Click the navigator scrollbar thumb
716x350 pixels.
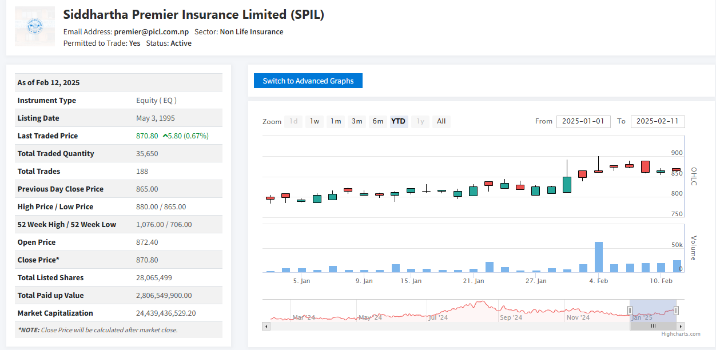653,326
